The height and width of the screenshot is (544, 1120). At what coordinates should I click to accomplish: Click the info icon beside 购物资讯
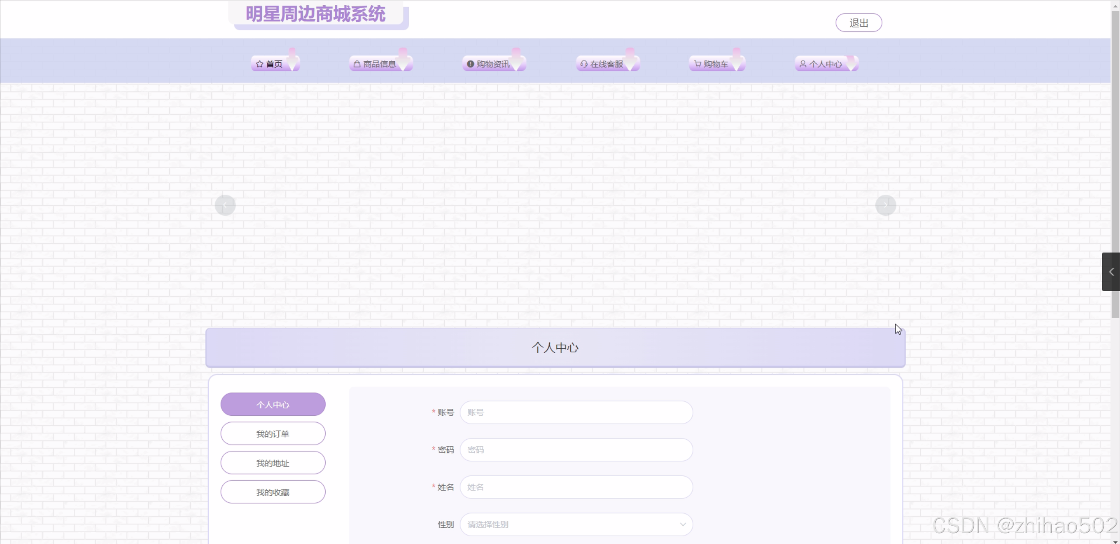pyautogui.click(x=470, y=64)
